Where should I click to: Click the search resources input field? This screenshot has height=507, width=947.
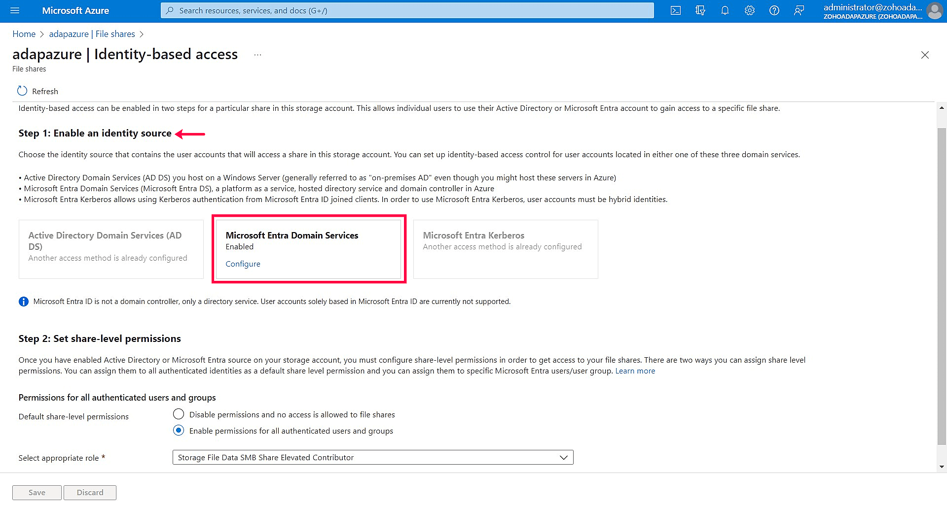point(407,10)
